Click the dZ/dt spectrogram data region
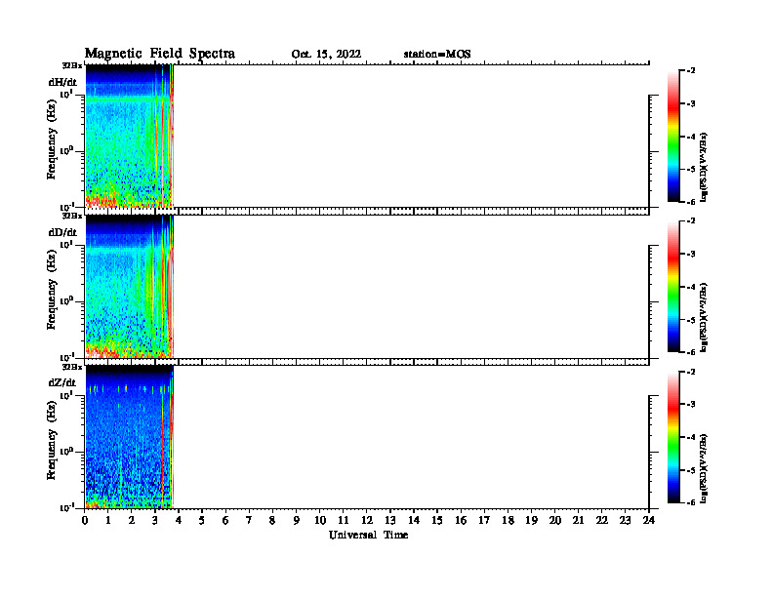The width and height of the screenshot is (773, 597). pyautogui.click(x=130, y=437)
